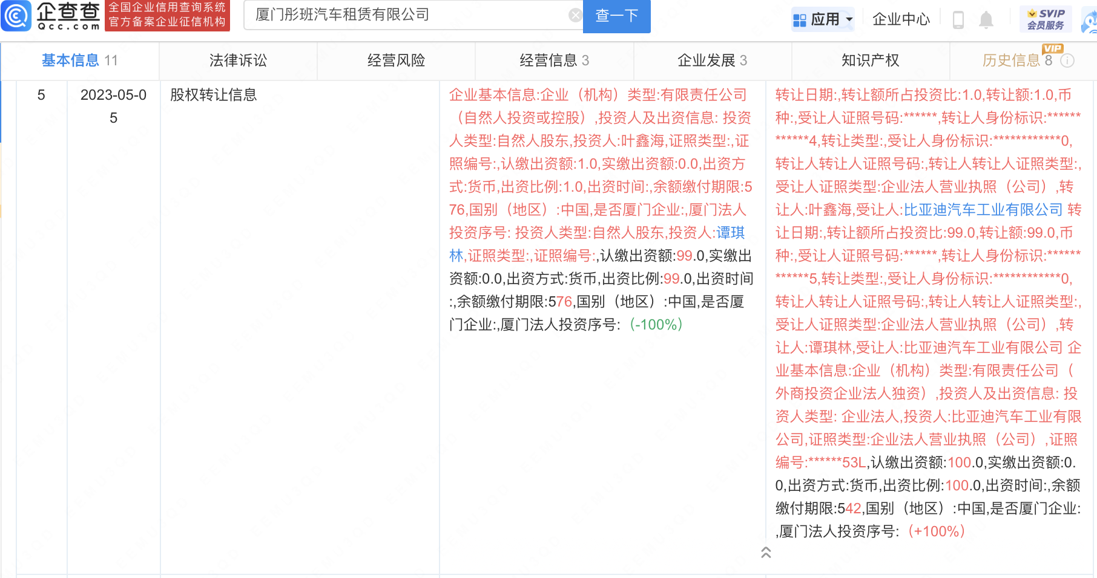Switch to the 历史信息 VIP tab
The height and width of the screenshot is (578, 1097).
click(1023, 60)
